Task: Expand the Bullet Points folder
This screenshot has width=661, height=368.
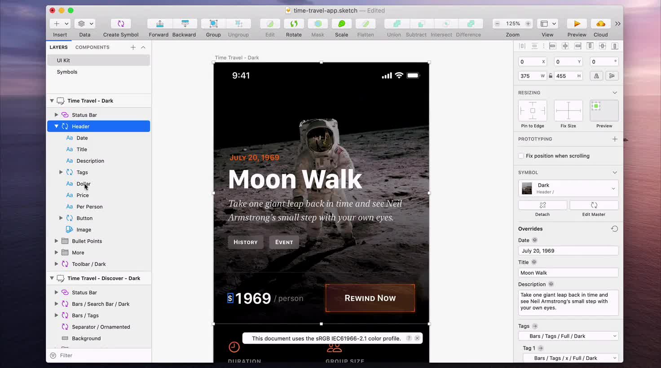Action: (56, 241)
